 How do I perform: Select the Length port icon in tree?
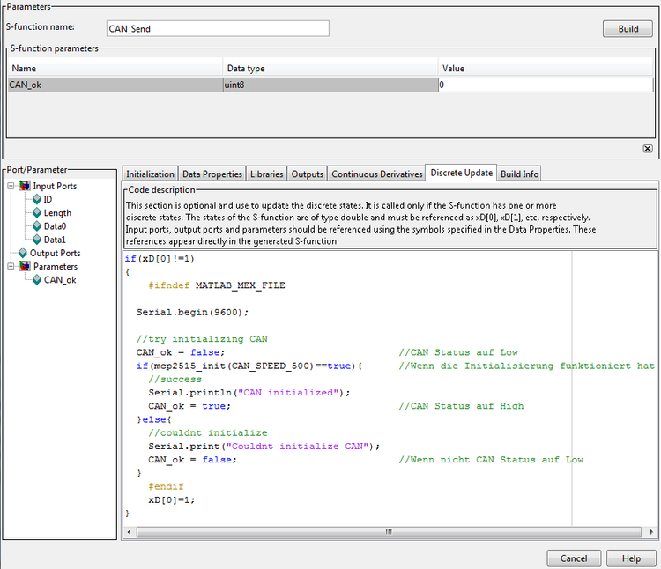pos(37,213)
